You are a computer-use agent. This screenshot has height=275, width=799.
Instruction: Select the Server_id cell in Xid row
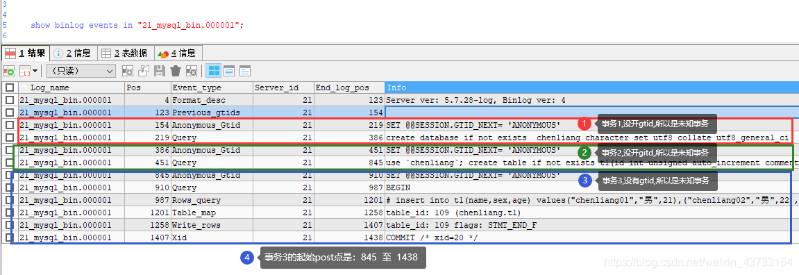pos(283,237)
